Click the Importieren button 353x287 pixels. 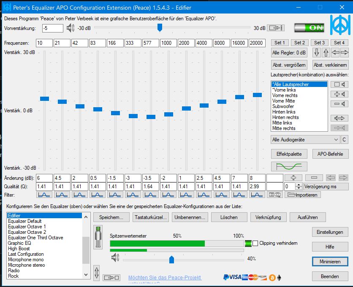(303, 195)
